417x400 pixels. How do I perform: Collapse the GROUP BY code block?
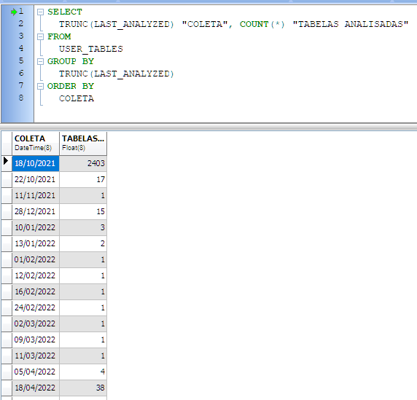pos(40,62)
